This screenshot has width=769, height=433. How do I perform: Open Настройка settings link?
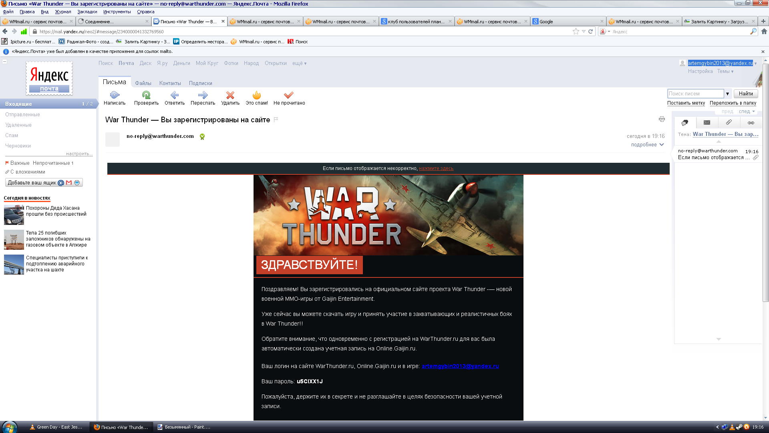pos(701,71)
